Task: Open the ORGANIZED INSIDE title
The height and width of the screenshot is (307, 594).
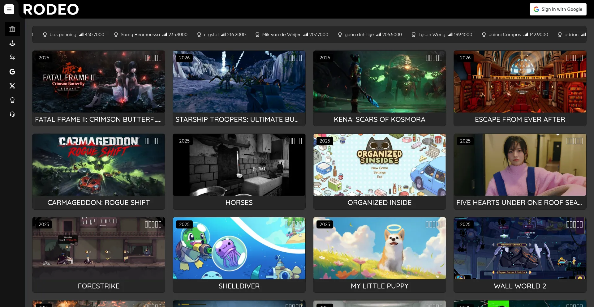Action: click(x=380, y=203)
